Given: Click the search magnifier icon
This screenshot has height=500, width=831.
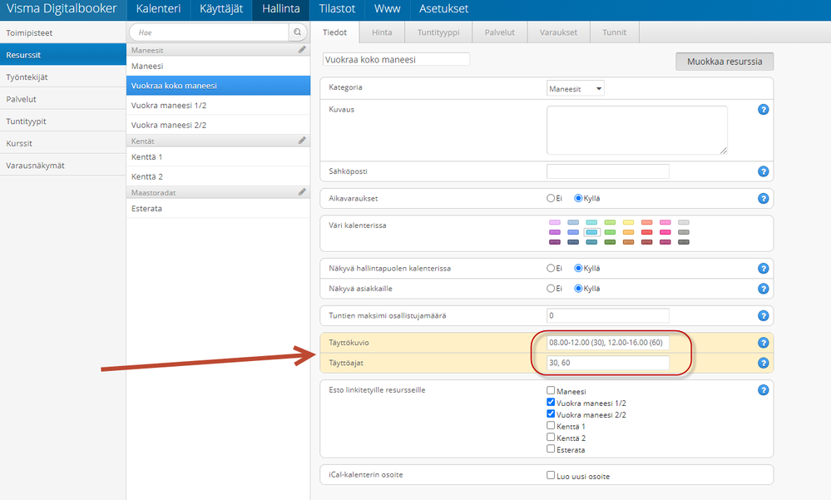Looking at the screenshot, I should 297,32.
